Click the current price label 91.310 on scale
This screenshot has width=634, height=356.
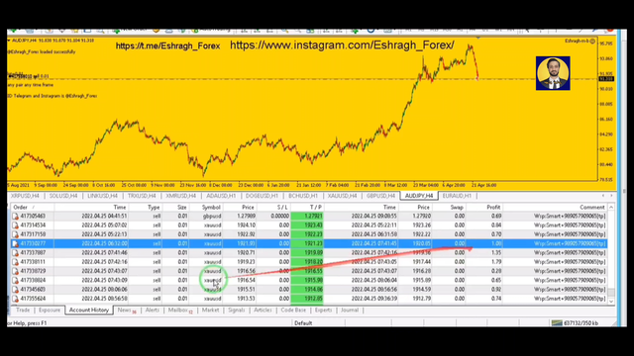click(606, 79)
